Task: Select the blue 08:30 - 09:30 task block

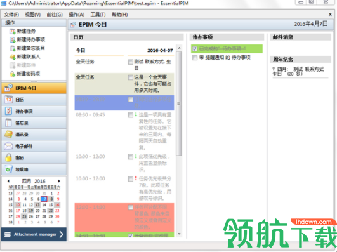Action: point(124,103)
